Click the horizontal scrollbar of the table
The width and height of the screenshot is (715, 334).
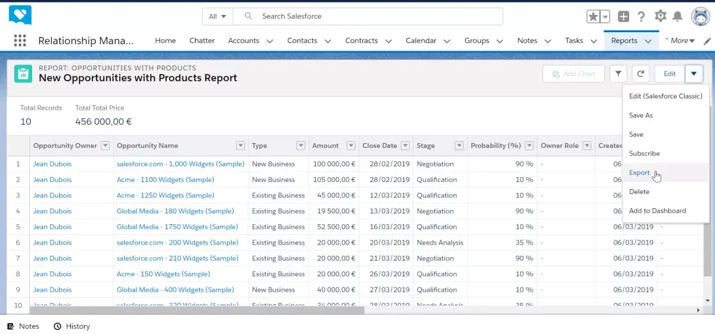(197, 310)
